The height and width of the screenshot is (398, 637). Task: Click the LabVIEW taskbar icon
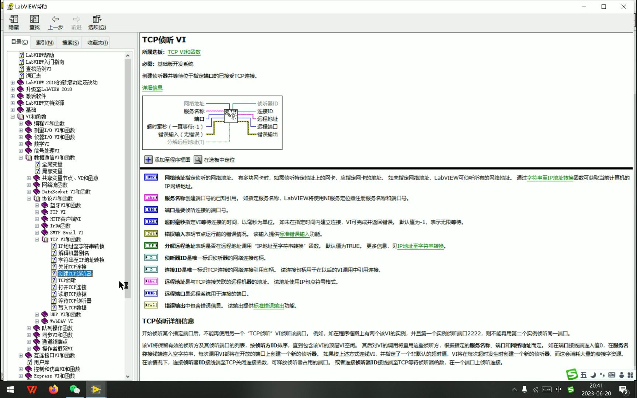96,390
